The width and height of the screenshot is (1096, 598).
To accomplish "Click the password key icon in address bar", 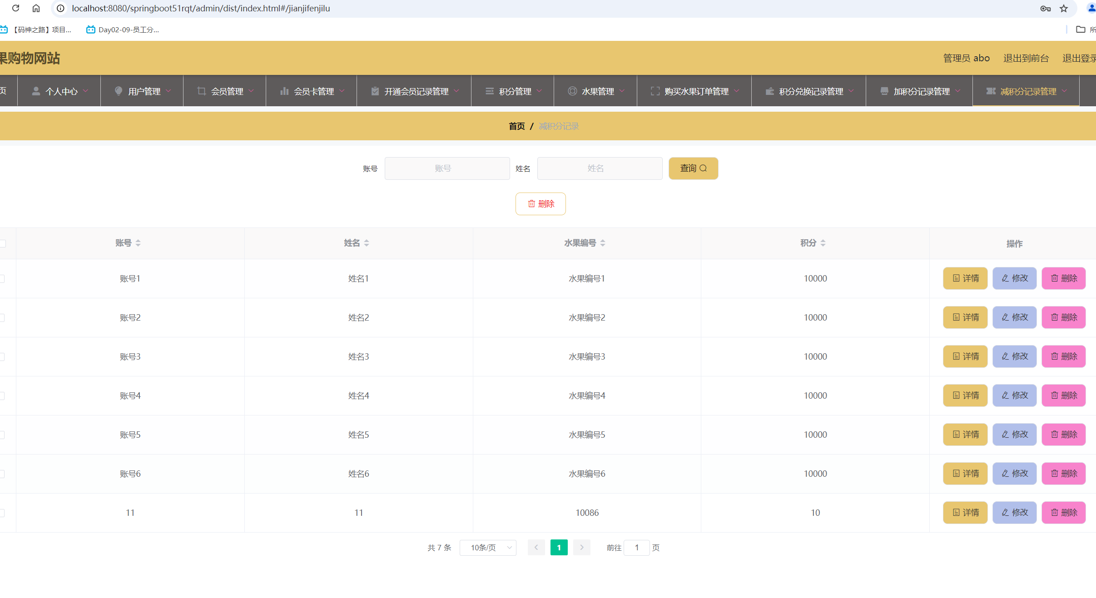I will 1045,9.
